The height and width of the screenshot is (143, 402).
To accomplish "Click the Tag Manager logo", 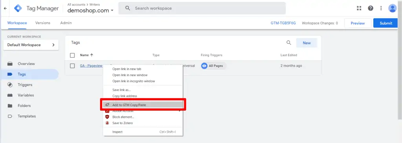I will (18, 8).
